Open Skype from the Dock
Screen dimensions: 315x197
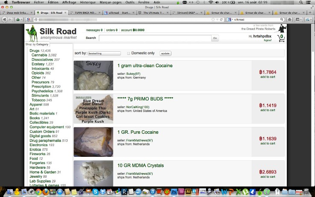click(x=96, y=192)
